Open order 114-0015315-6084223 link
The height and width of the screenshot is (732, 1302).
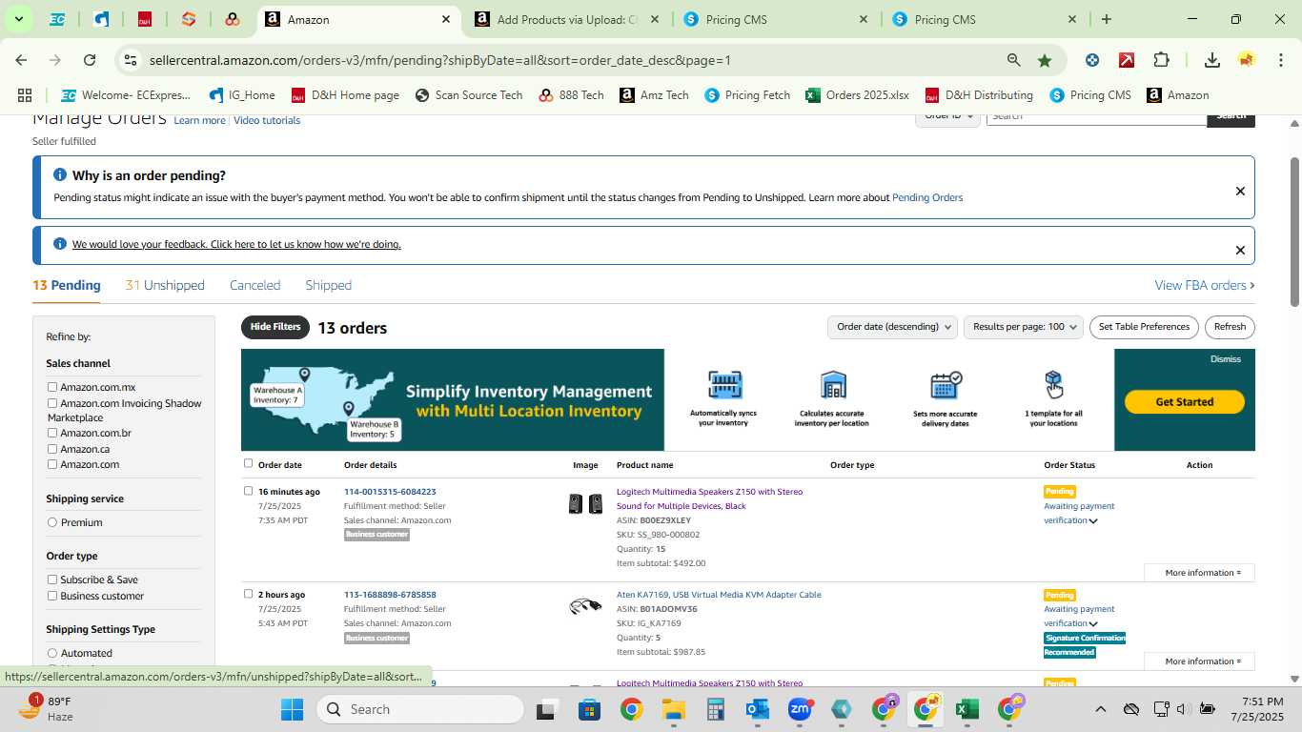coord(390,492)
